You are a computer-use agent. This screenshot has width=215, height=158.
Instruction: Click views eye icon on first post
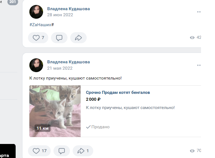192,37
